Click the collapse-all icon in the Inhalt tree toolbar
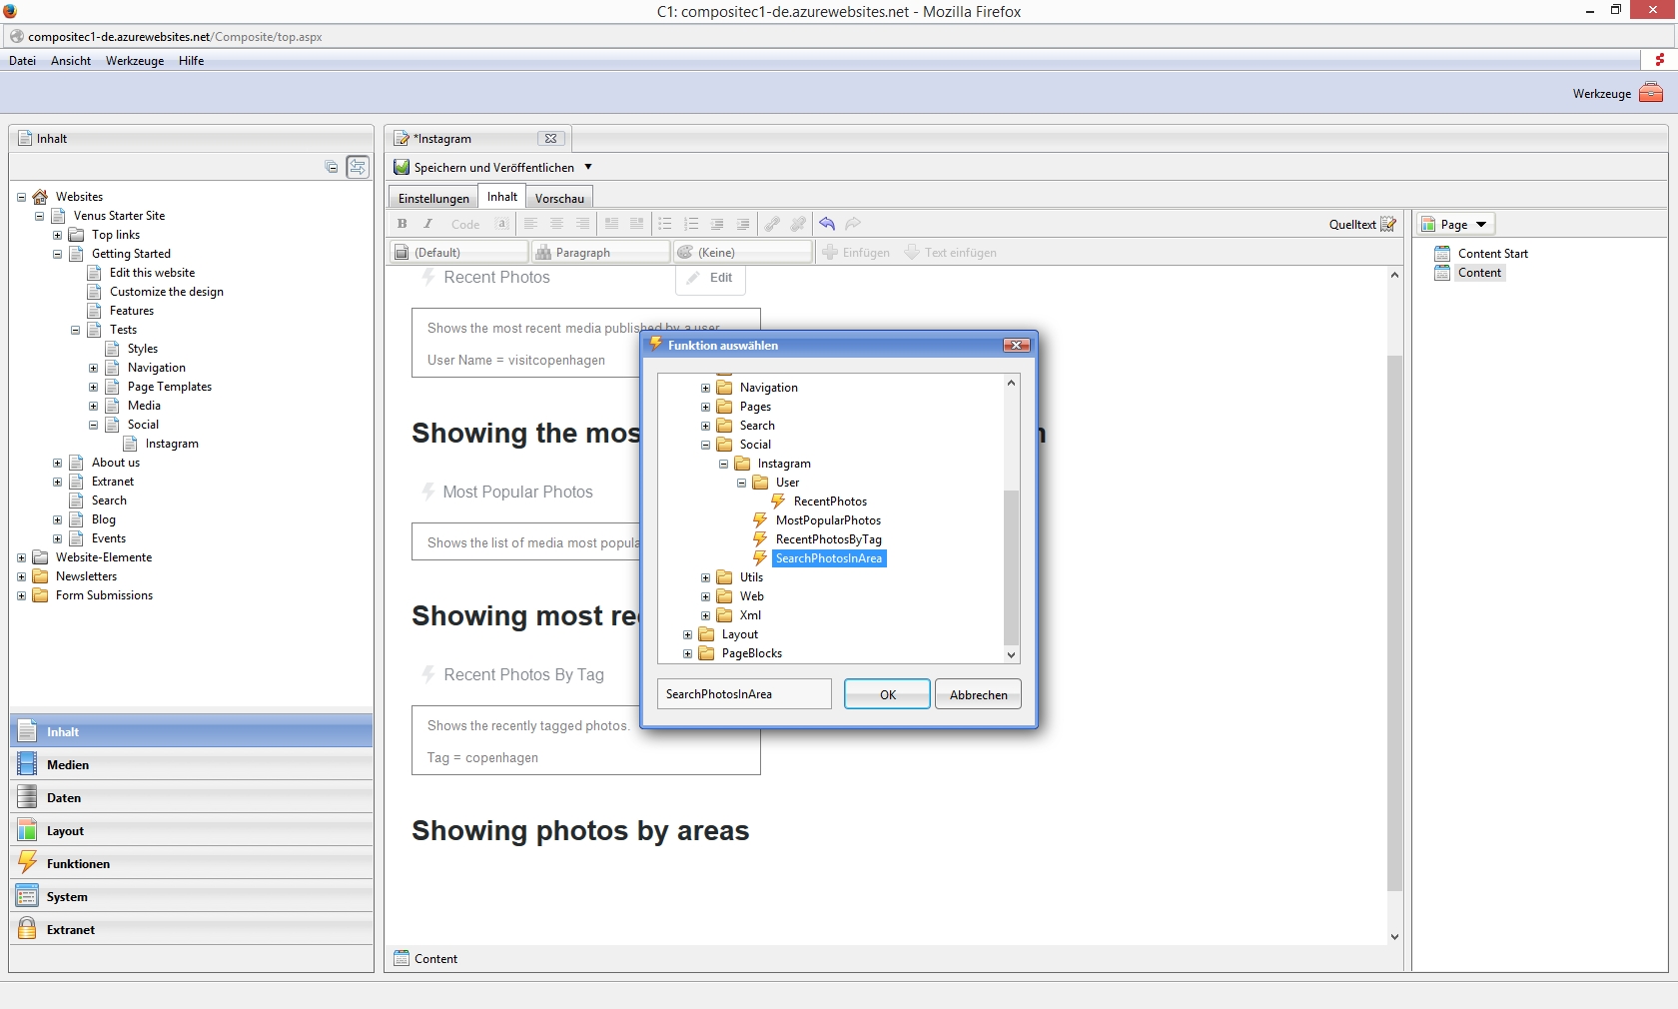Image resolution: width=1678 pixels, height=1009 pixels. click(x=332, y=167)
